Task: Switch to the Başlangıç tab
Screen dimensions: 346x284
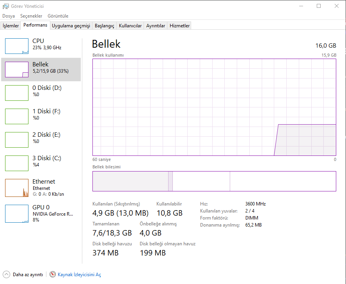Action: [x=105, y=26]
